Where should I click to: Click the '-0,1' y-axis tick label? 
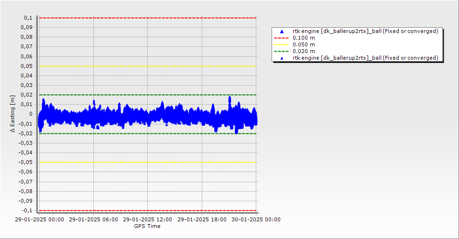[27, 210]
